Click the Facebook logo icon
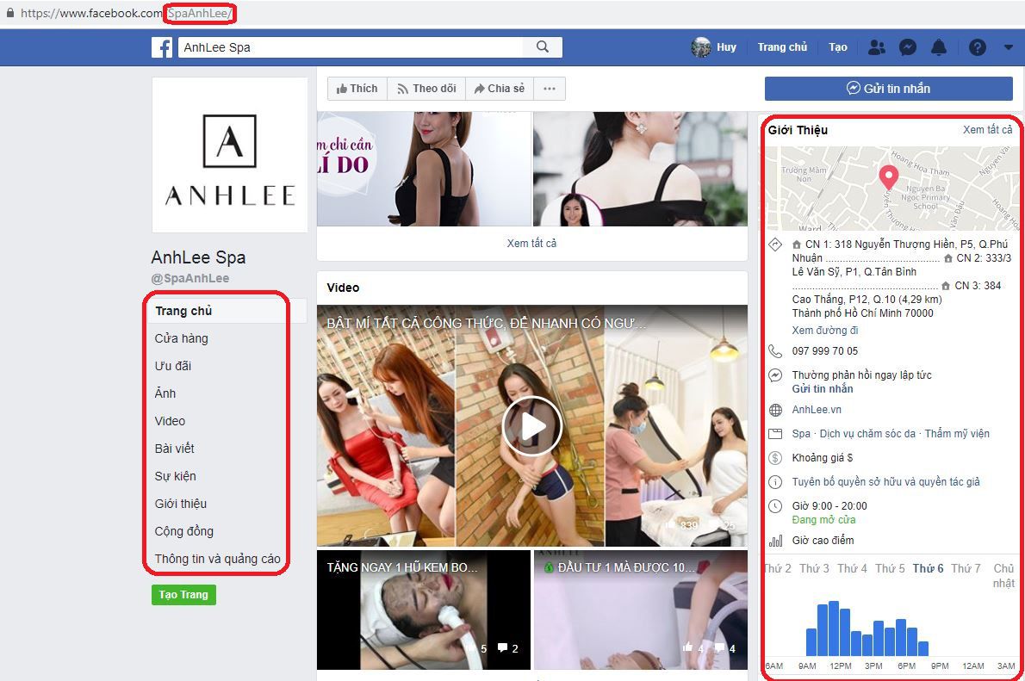1025x681 pixels. point(162,47)
